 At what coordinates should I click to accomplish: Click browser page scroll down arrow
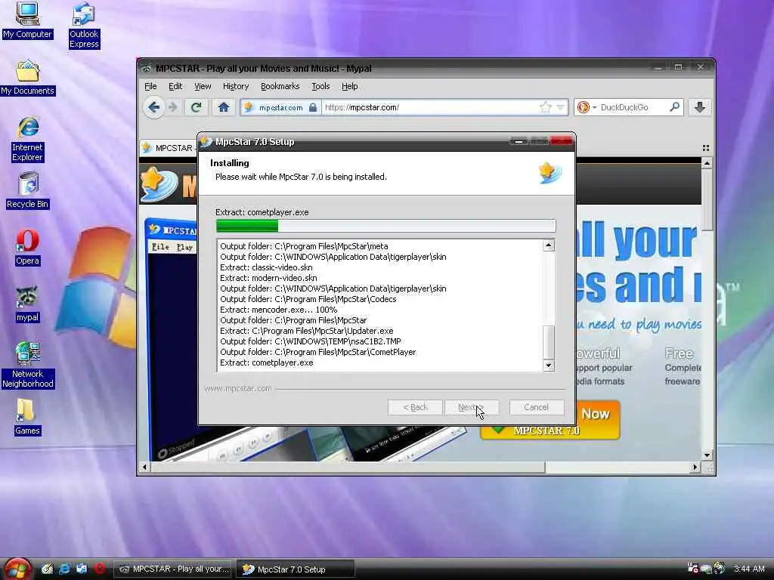coord(707,455)
